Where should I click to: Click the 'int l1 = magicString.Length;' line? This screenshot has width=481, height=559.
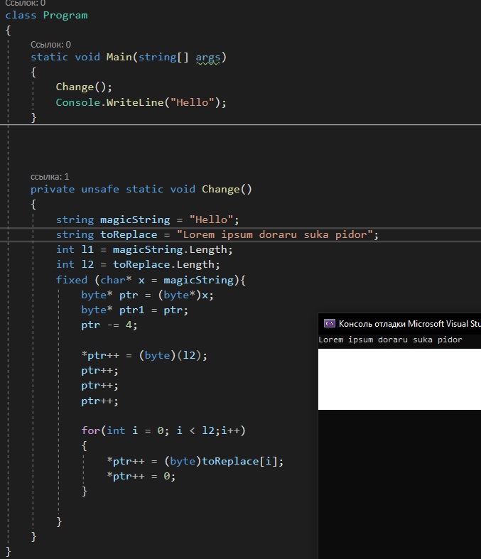144,249
